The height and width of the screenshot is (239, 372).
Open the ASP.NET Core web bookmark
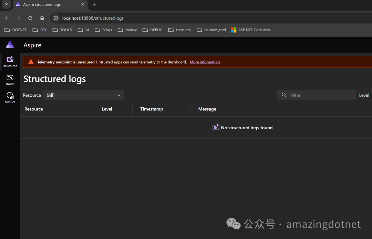pos(252,30)
